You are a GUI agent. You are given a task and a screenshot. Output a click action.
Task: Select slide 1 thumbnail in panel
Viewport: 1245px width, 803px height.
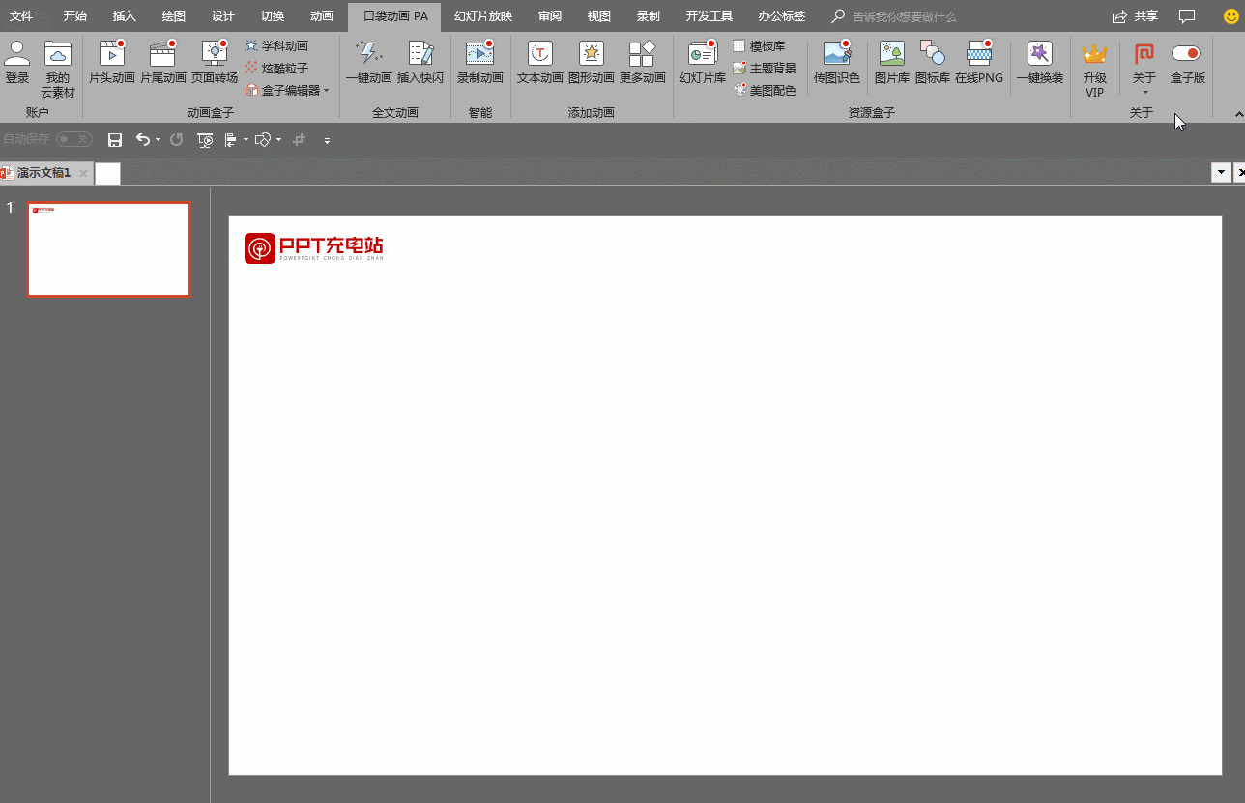108,249
